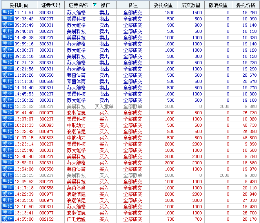
Task: Open 明细 for the 09:39:49 order
Action: pyautogui.click(x=7, y=25)
